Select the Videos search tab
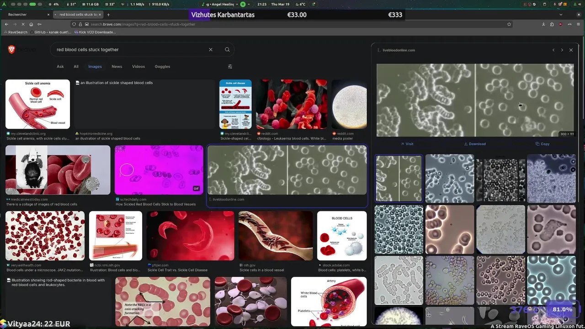Viewport: 585px width, 329px height. pos(138,67)
